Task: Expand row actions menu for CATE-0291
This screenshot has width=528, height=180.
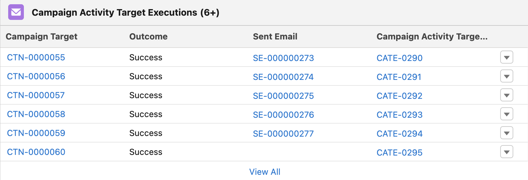Action: tap(506, 77)
